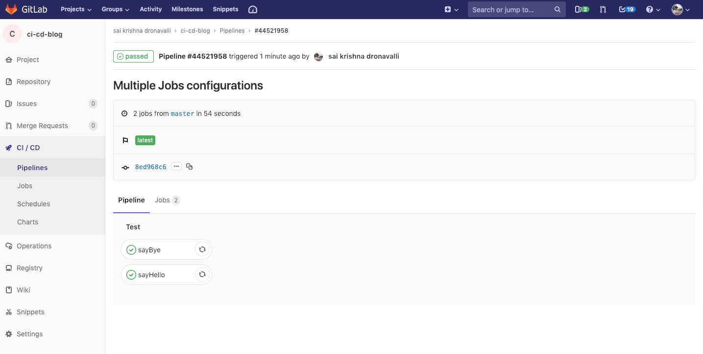Retry the sayHello job
703x354 pixels.
(202, 275)
